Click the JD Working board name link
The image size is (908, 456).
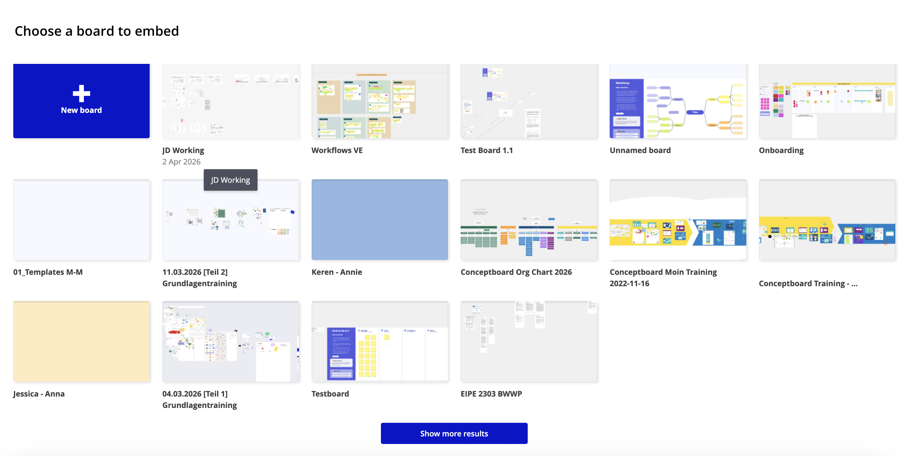183,150
